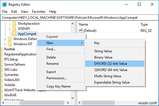Select DWORD (32-bit) Value
Screen dimensions: 159x106
tap(115, 64)
